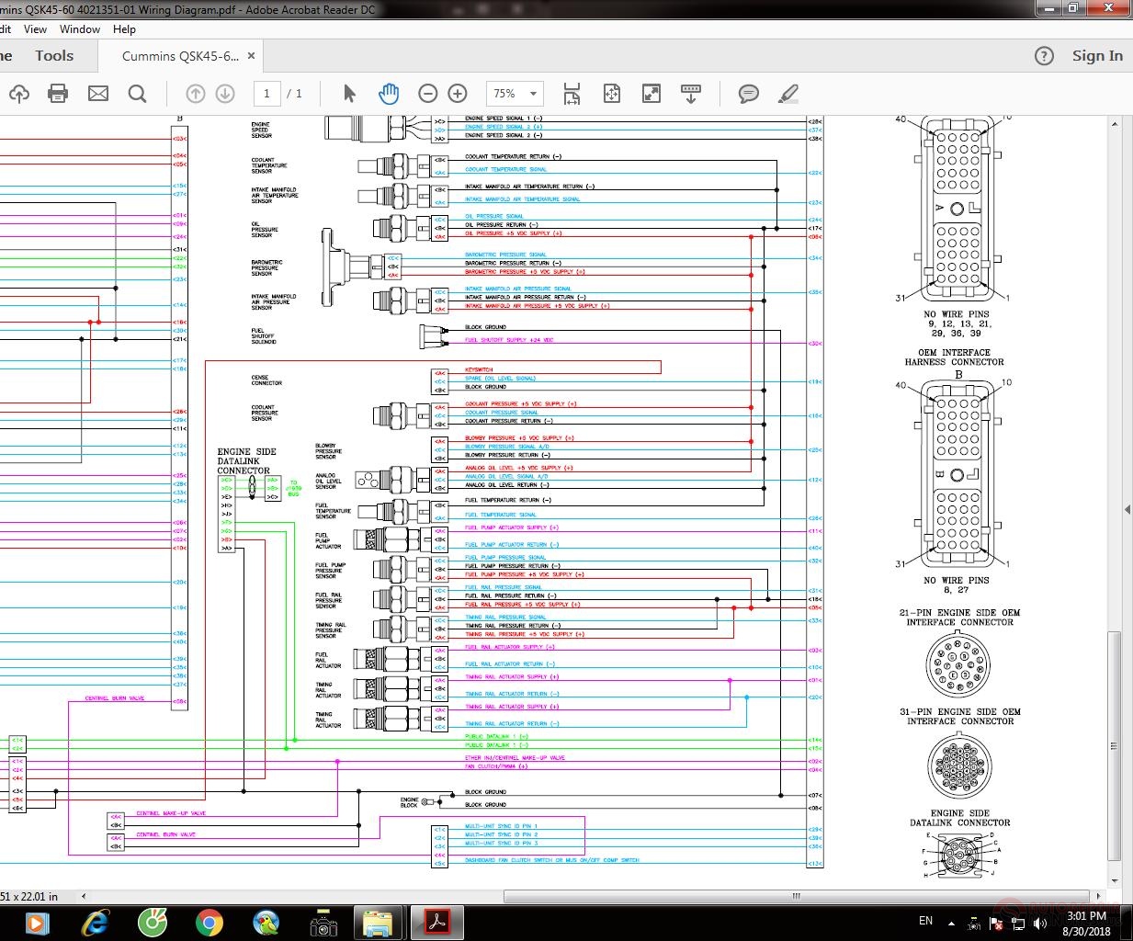Activate the hand pan tool

[x=389, y=94]
